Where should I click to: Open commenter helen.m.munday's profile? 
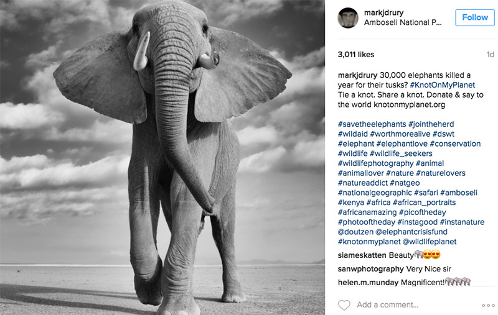[x=368, y=282]
